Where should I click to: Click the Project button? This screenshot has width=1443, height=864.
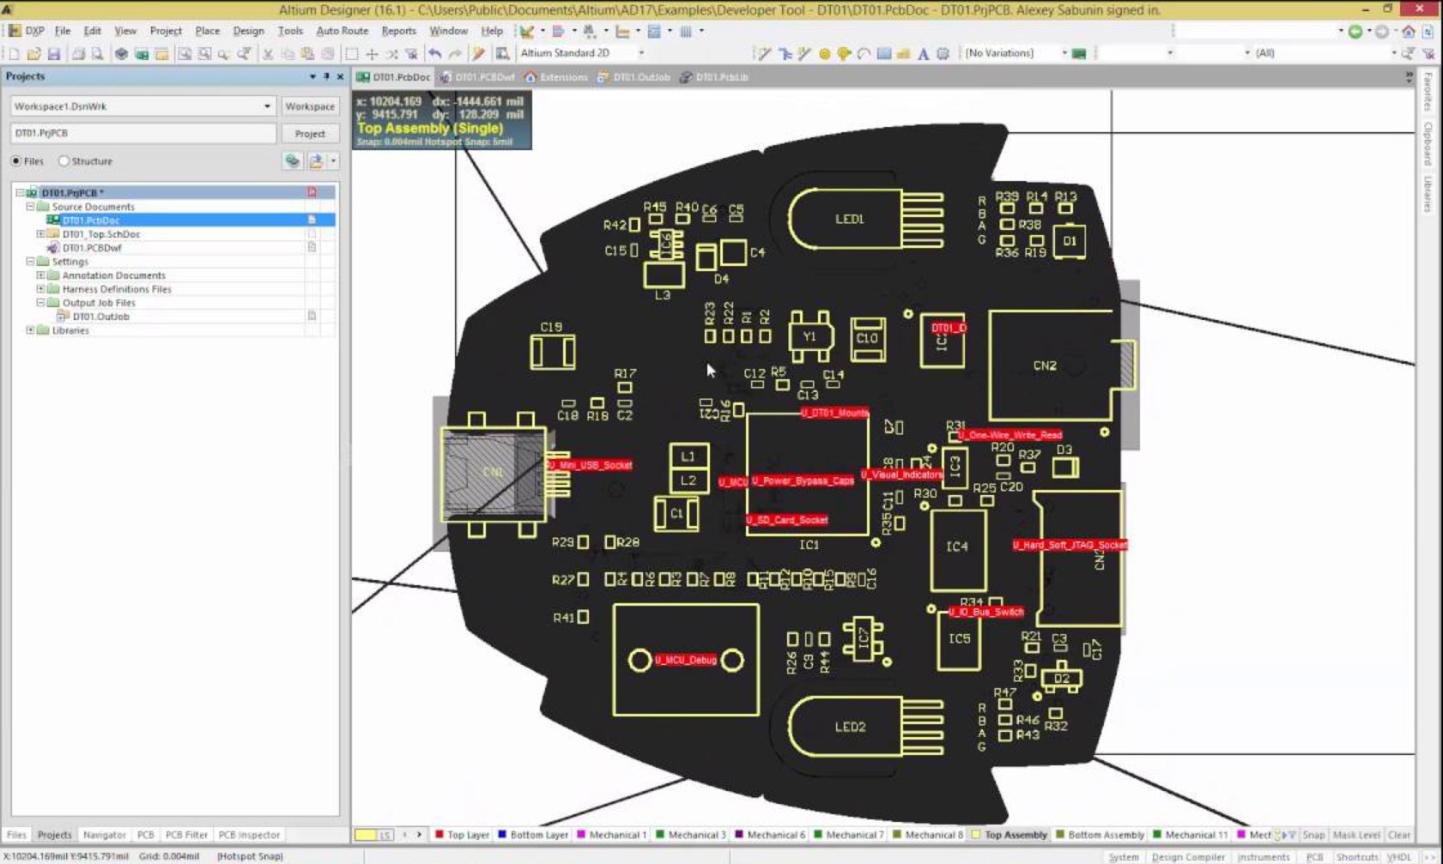pos(310,134)
